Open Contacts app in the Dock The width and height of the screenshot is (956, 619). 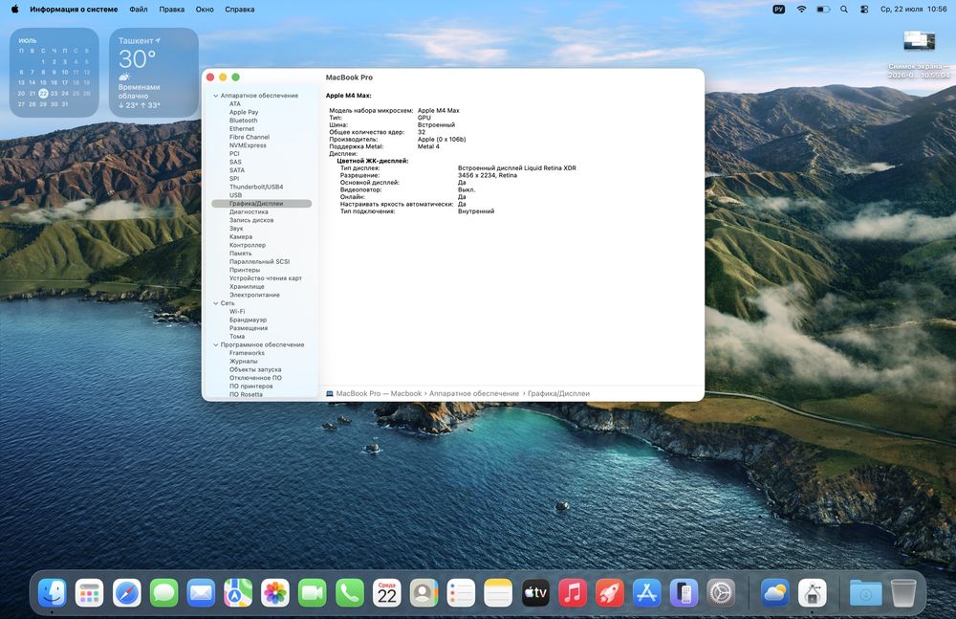(424, 593)
